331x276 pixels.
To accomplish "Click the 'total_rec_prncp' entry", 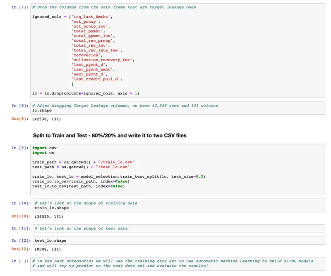I will 92,41.
